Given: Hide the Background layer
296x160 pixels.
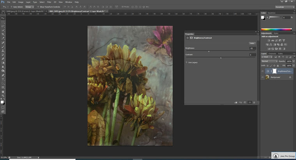Looking at the screenshot, I should click(262, 77).
